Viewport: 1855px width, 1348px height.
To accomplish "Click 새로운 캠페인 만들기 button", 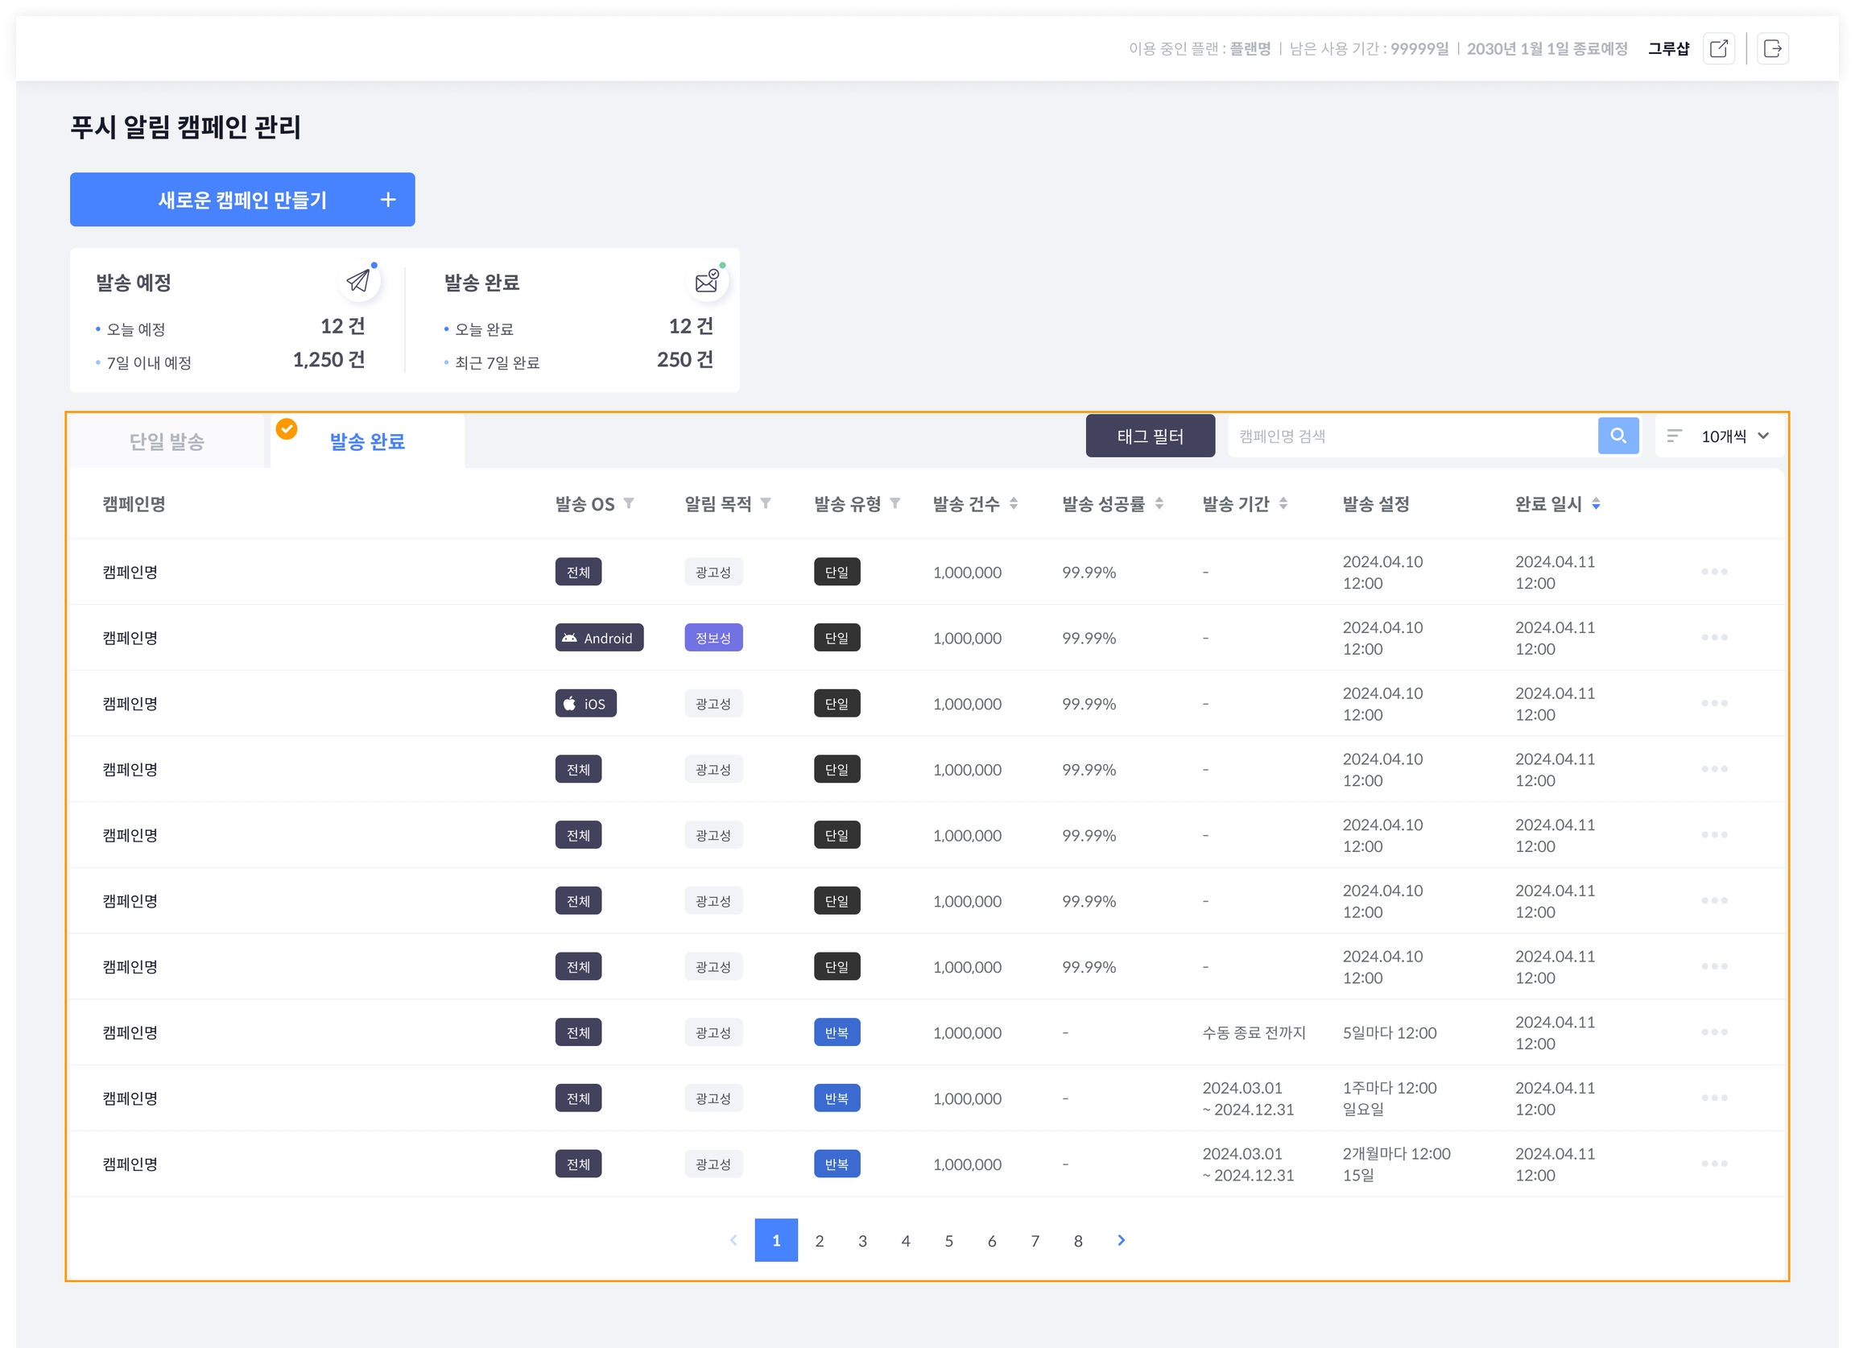I will tap(242, 200).
